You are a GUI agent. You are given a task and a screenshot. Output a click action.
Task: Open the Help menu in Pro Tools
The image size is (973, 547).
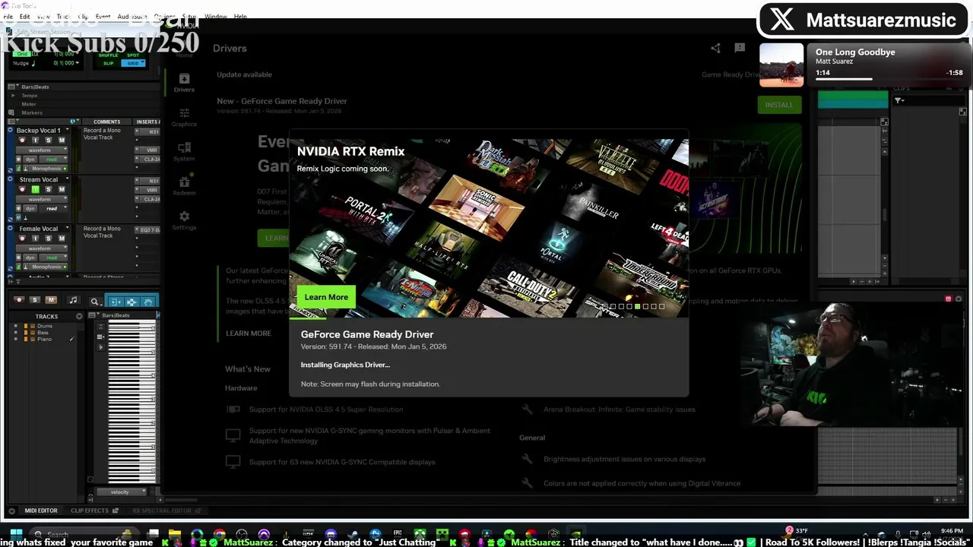[240, 16]
